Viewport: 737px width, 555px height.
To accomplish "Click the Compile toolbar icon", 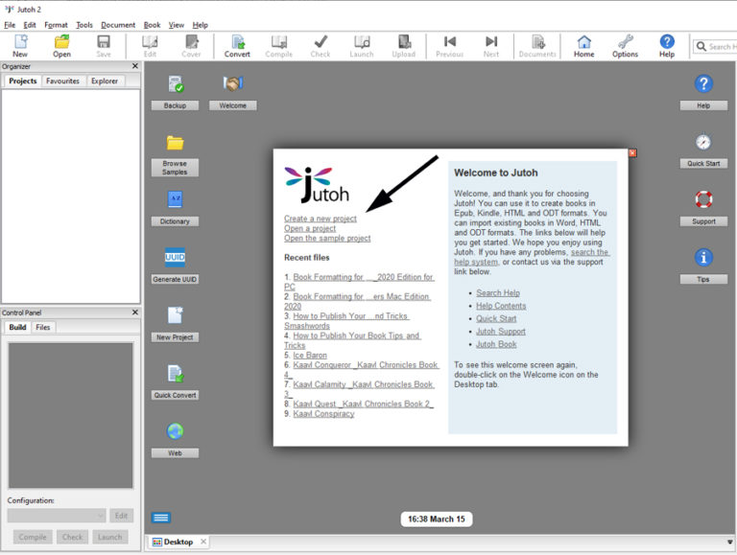I will 278,46.
